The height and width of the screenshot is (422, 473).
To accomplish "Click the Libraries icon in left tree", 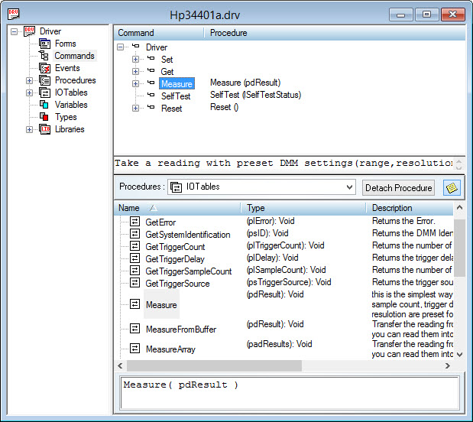I will [45, 129].
